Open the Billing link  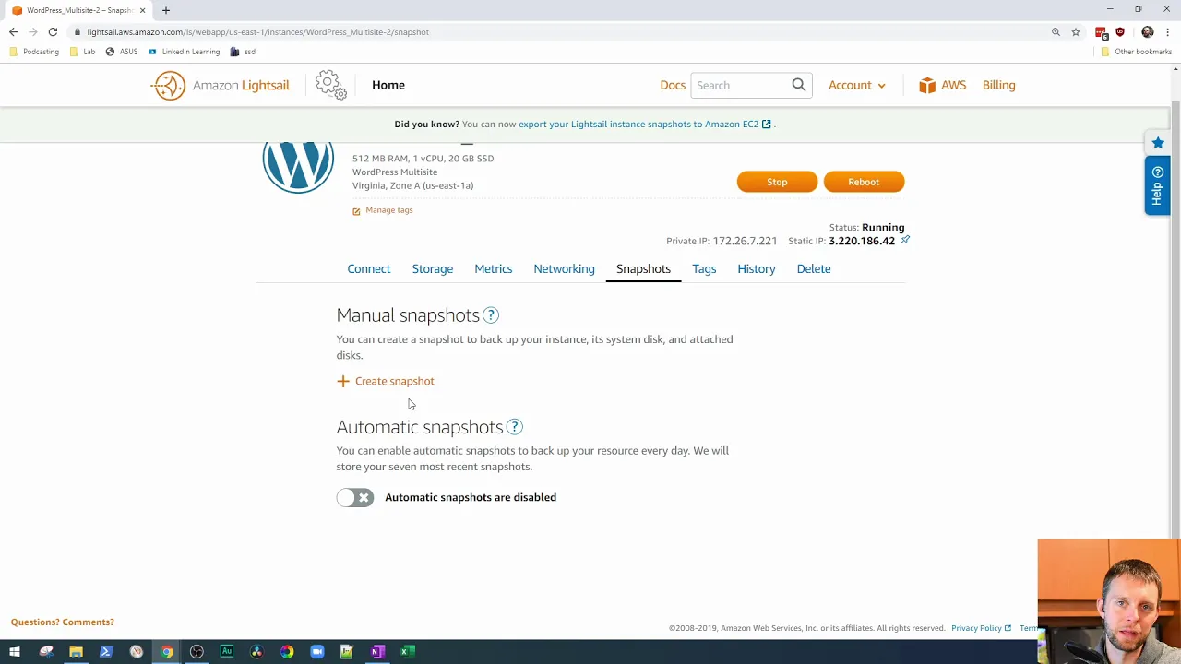(998, 85)
